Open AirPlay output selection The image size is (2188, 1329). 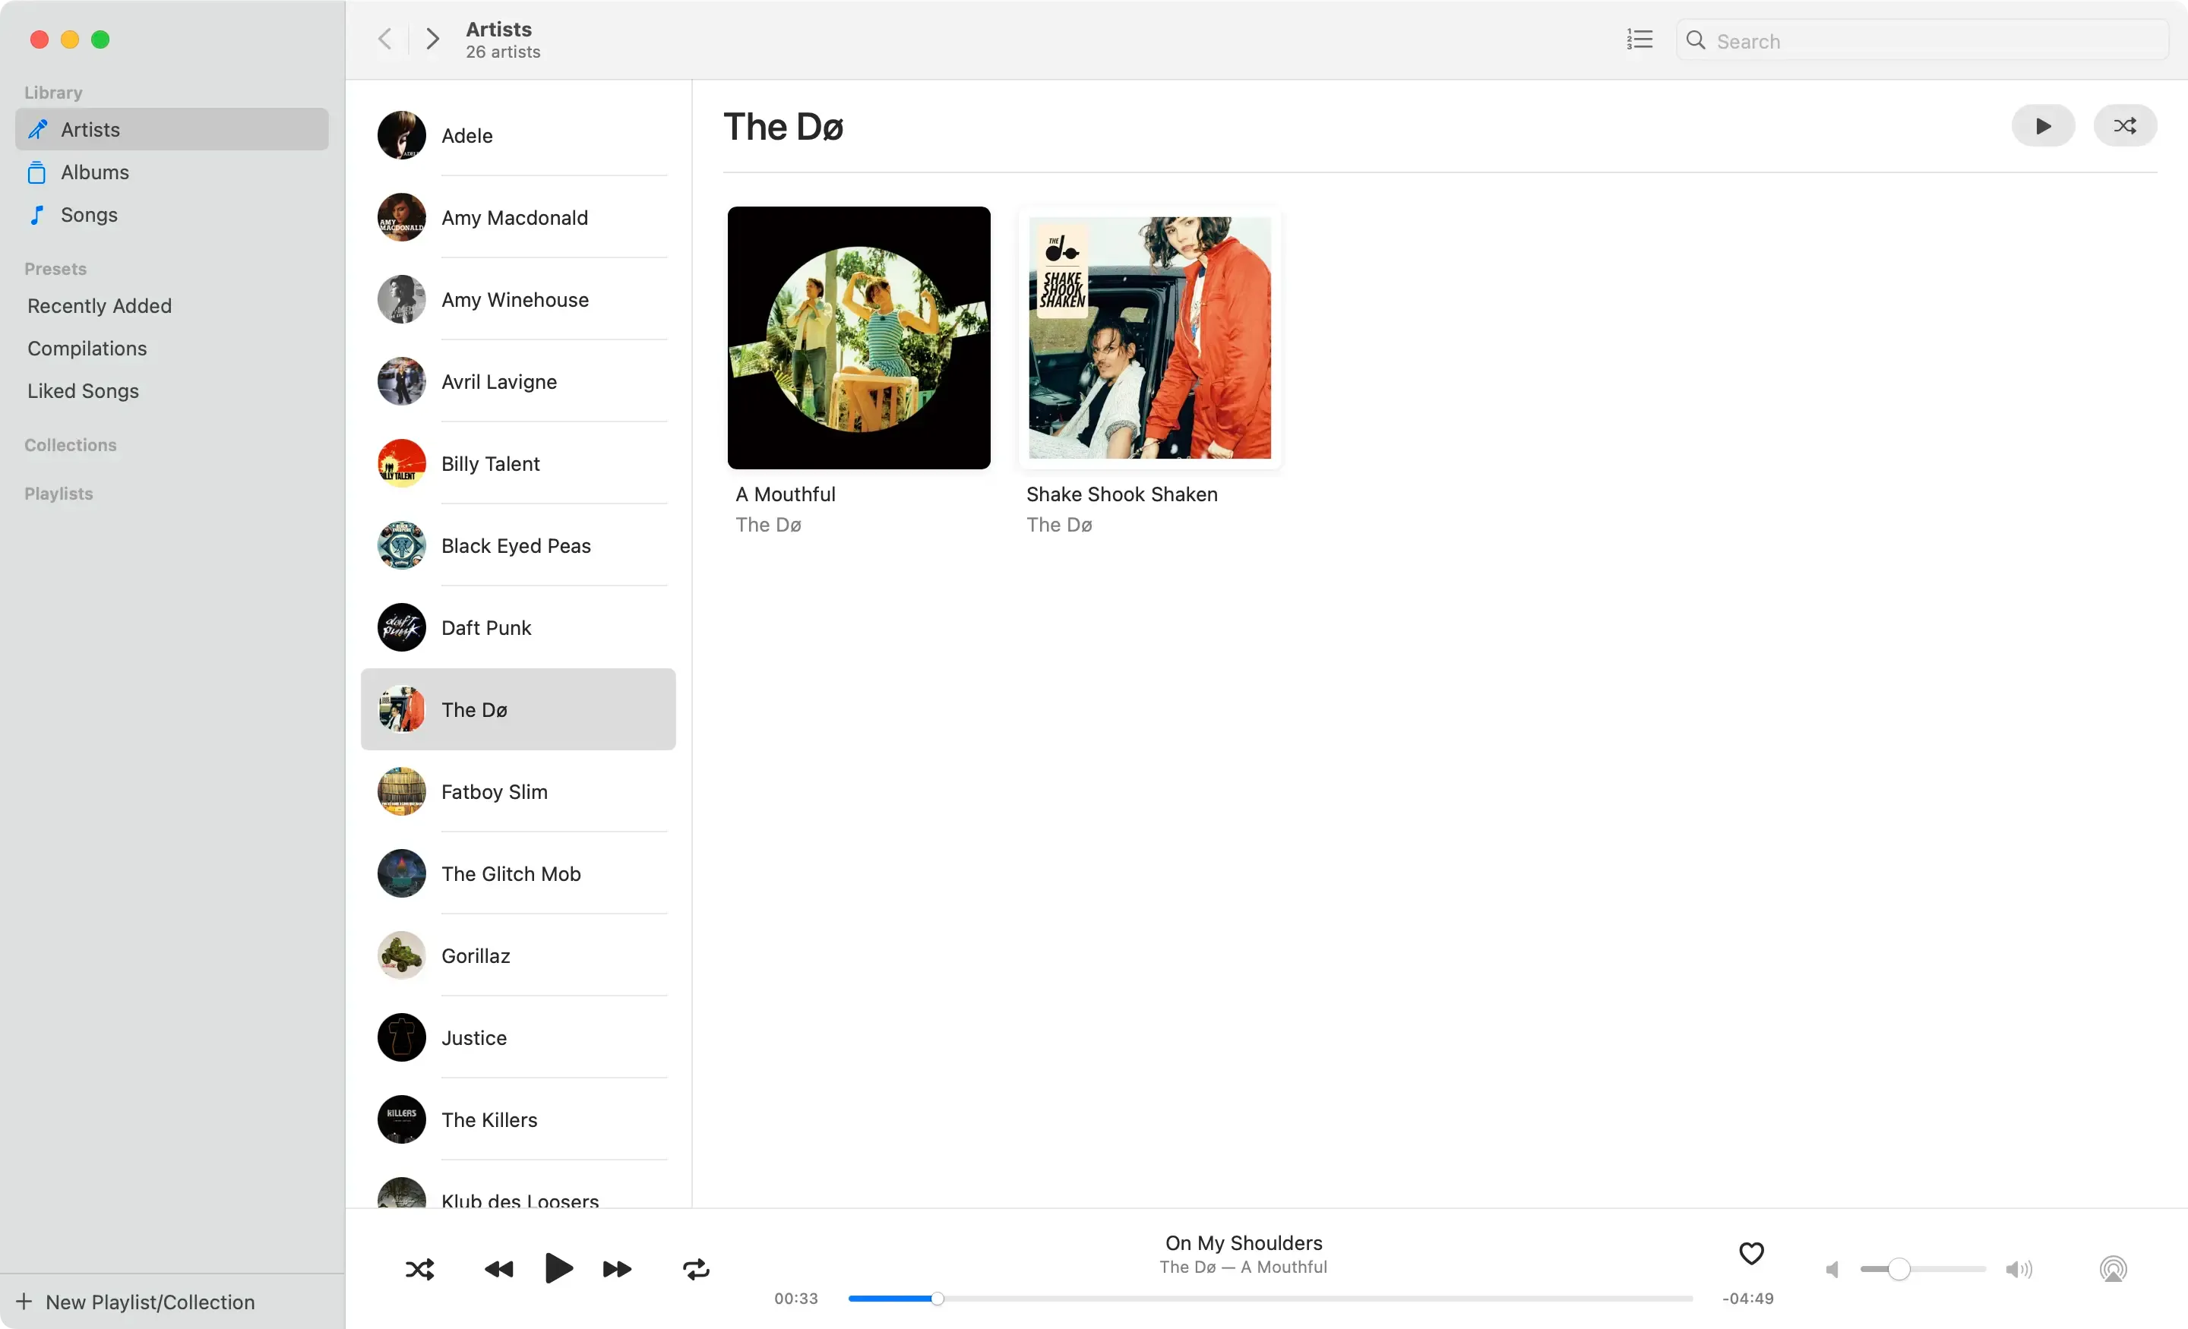pos(2114,1269)
